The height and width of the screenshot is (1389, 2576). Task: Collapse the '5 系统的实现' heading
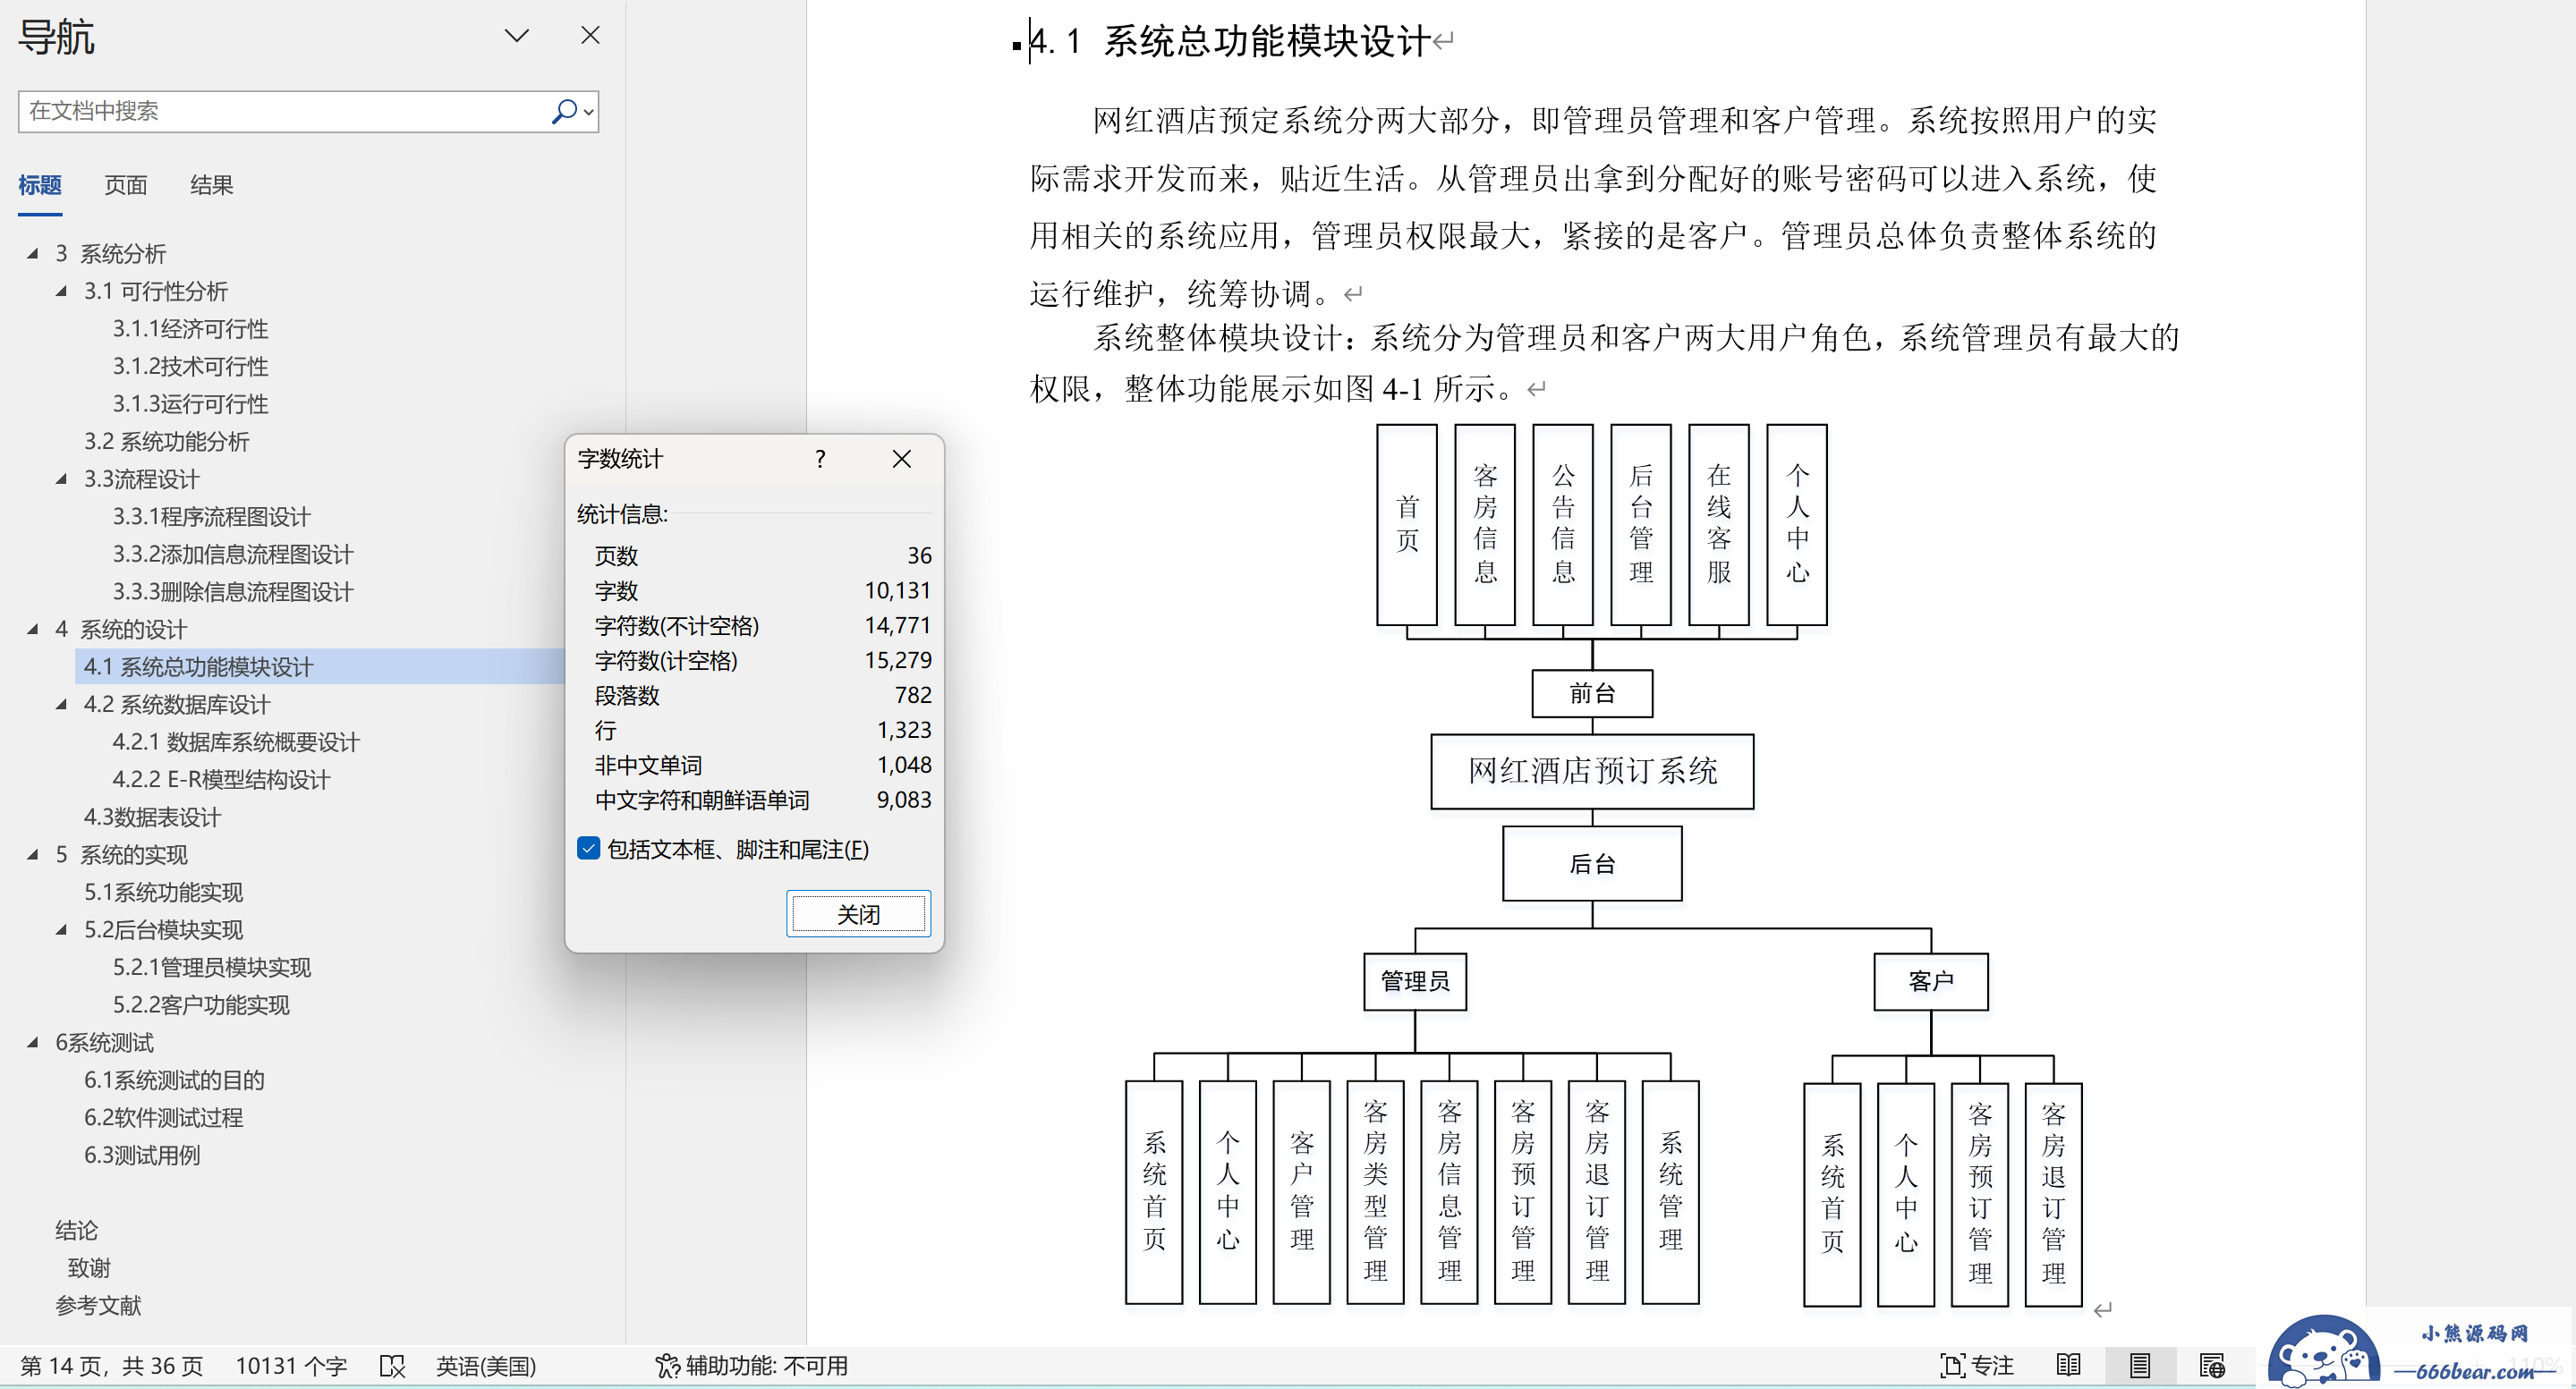[x=33, y=855]
